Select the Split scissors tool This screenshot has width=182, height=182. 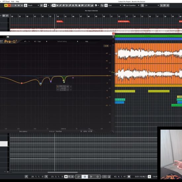(67, 5)
